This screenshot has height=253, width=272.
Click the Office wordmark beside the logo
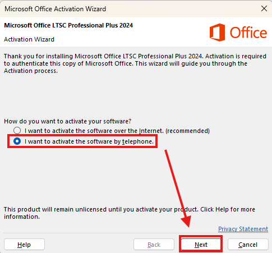coord(248,33)
